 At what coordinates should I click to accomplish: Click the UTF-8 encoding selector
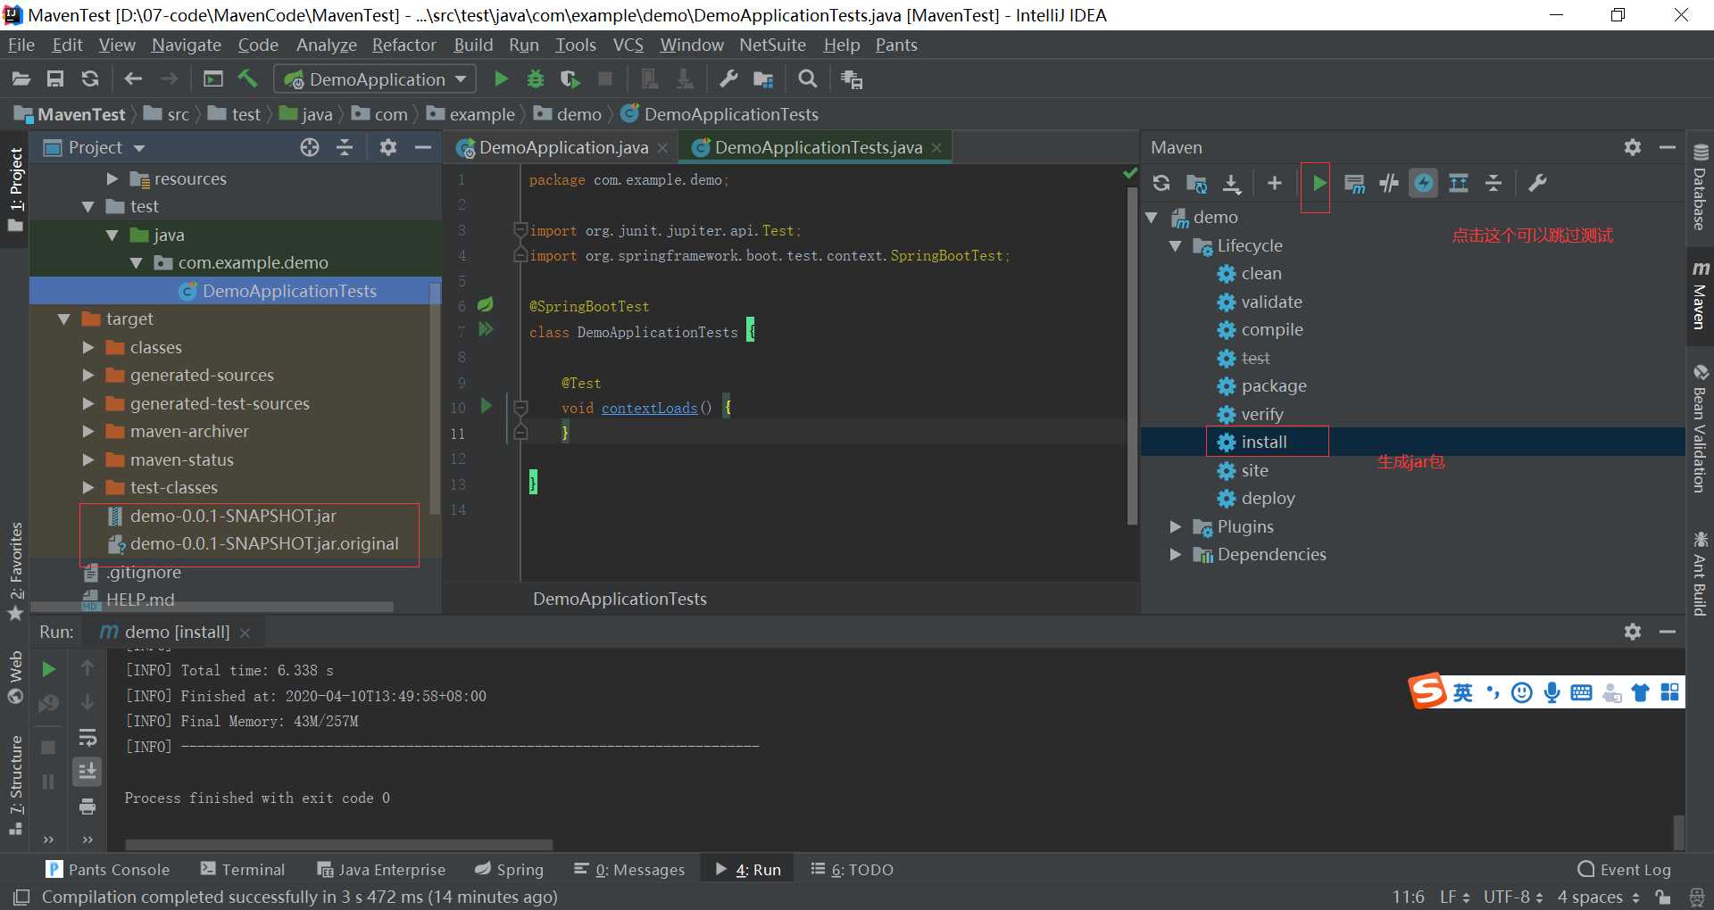tap(1513, 897)
